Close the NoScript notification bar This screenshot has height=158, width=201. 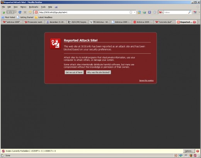[x=198, y=151]
